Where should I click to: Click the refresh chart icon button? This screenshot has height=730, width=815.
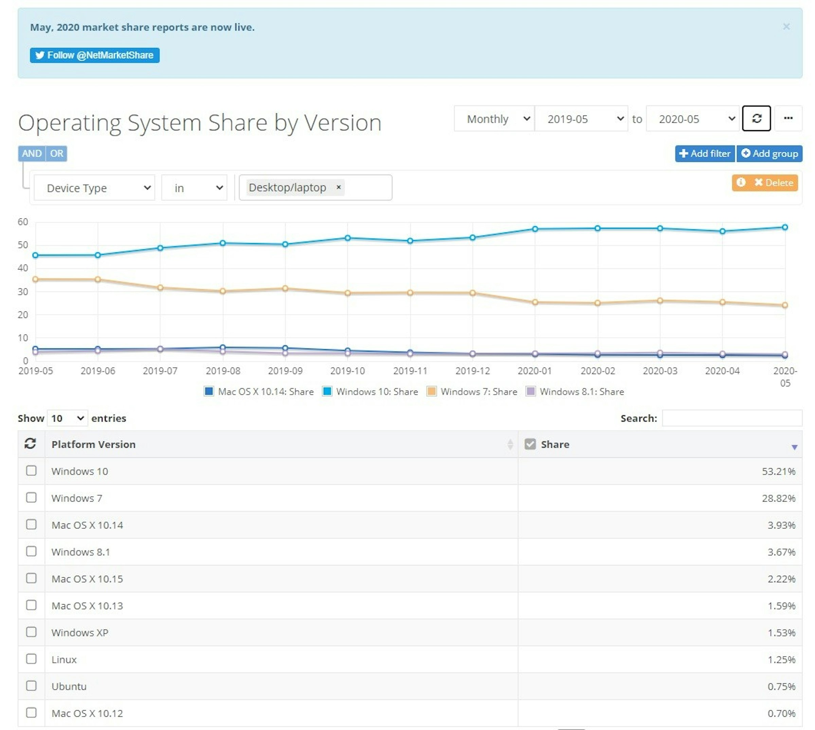(756, 118)
